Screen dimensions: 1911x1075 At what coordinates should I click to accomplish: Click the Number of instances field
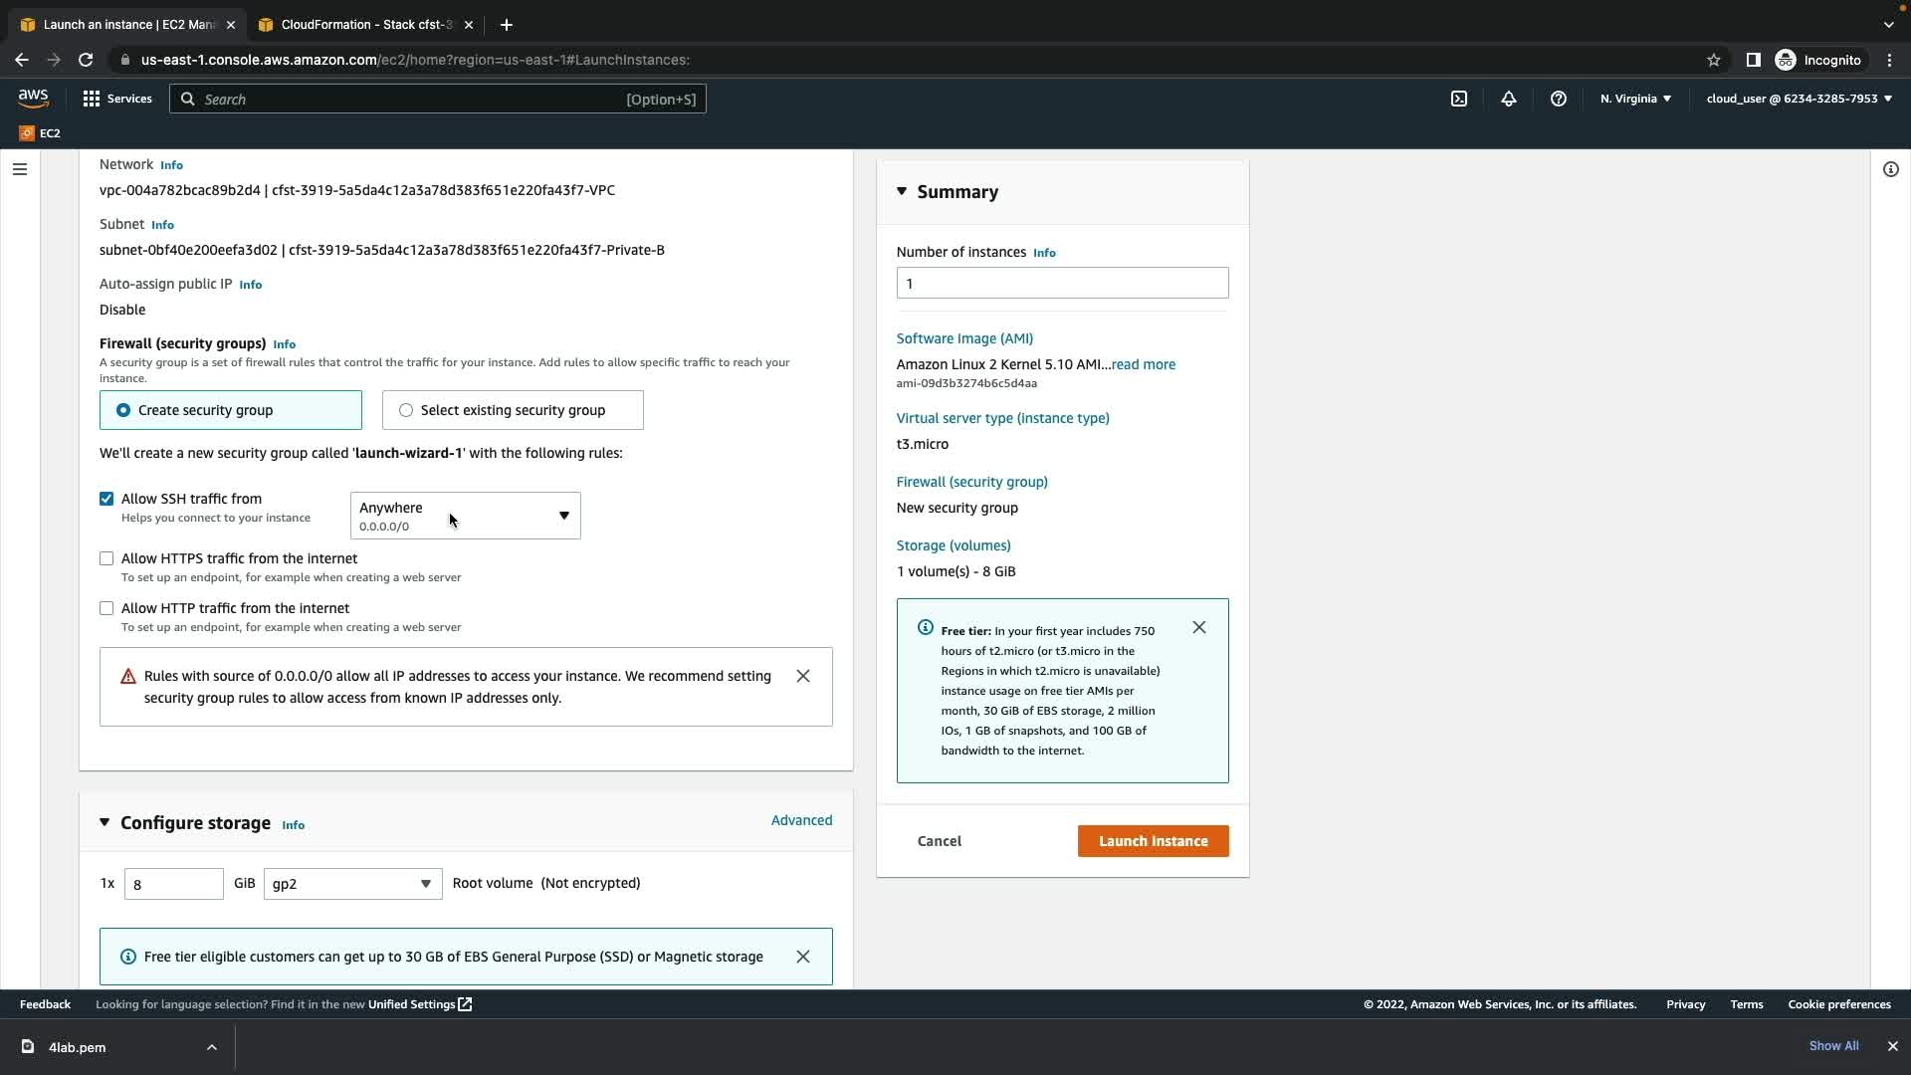coord(1062,284)
